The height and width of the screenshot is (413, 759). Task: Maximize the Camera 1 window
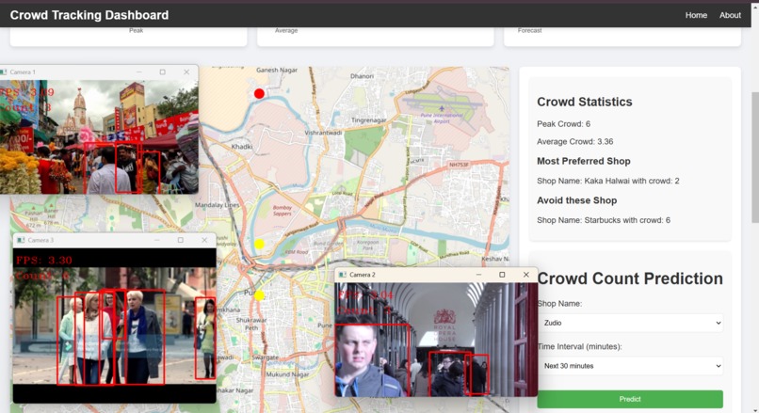[x=163, y=72]
